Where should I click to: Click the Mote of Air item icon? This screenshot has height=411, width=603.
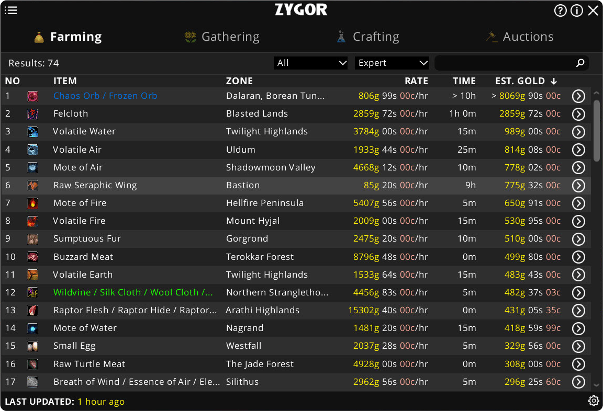click(32, 167)
